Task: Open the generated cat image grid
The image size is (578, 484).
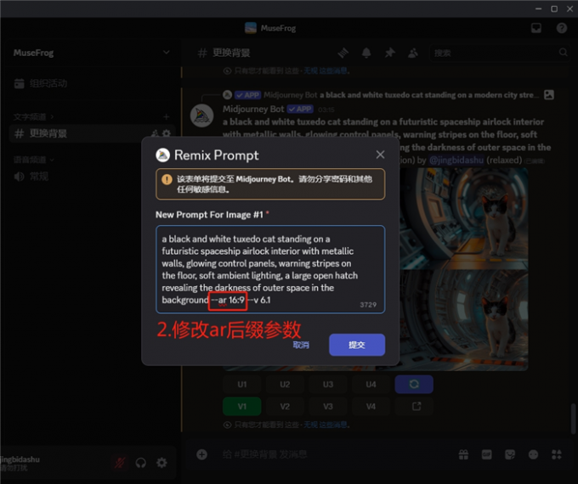Action: (x=464, y=269)
